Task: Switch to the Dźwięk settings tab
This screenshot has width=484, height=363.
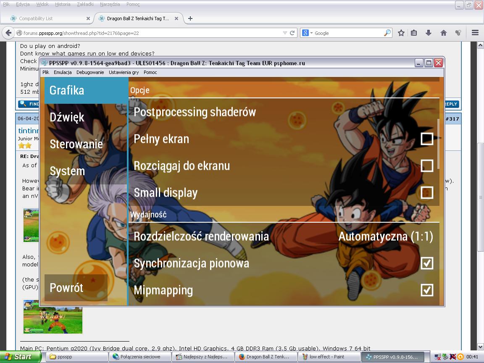Action: pyautogui.click(x=67, y=117)
